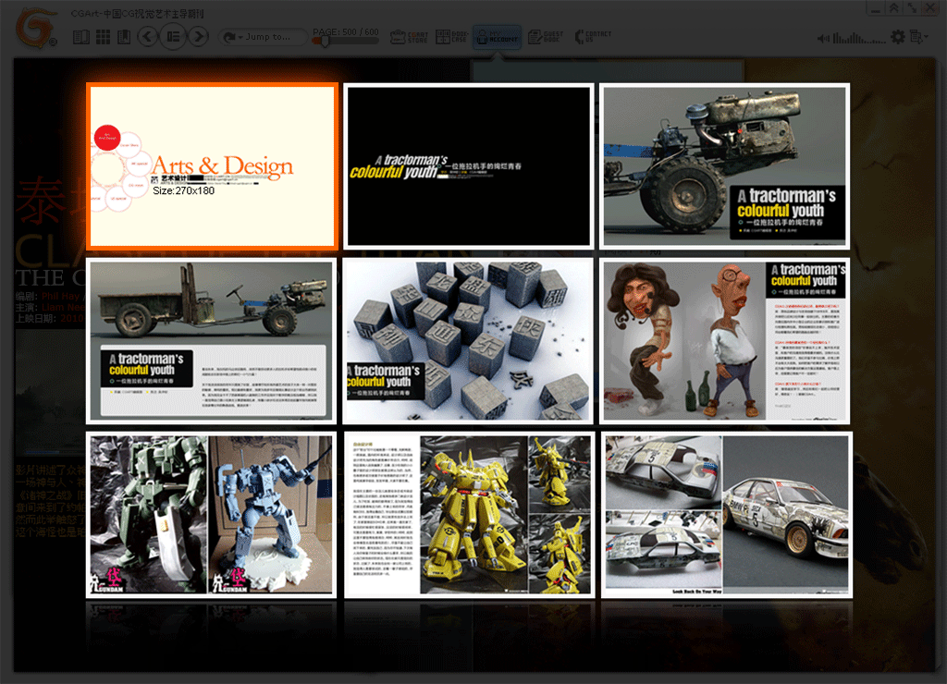The height and width of the screenshot is (684, 947).
Task: Open the Jump to dropdown
Action: point(262,37)
